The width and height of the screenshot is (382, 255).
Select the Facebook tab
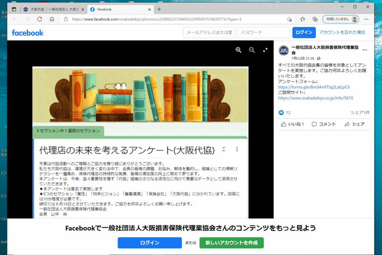pos(120,9)
